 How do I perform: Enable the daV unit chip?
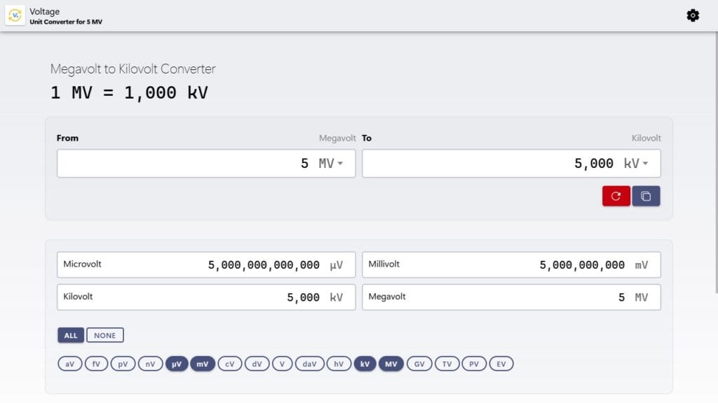coord(309,364)
